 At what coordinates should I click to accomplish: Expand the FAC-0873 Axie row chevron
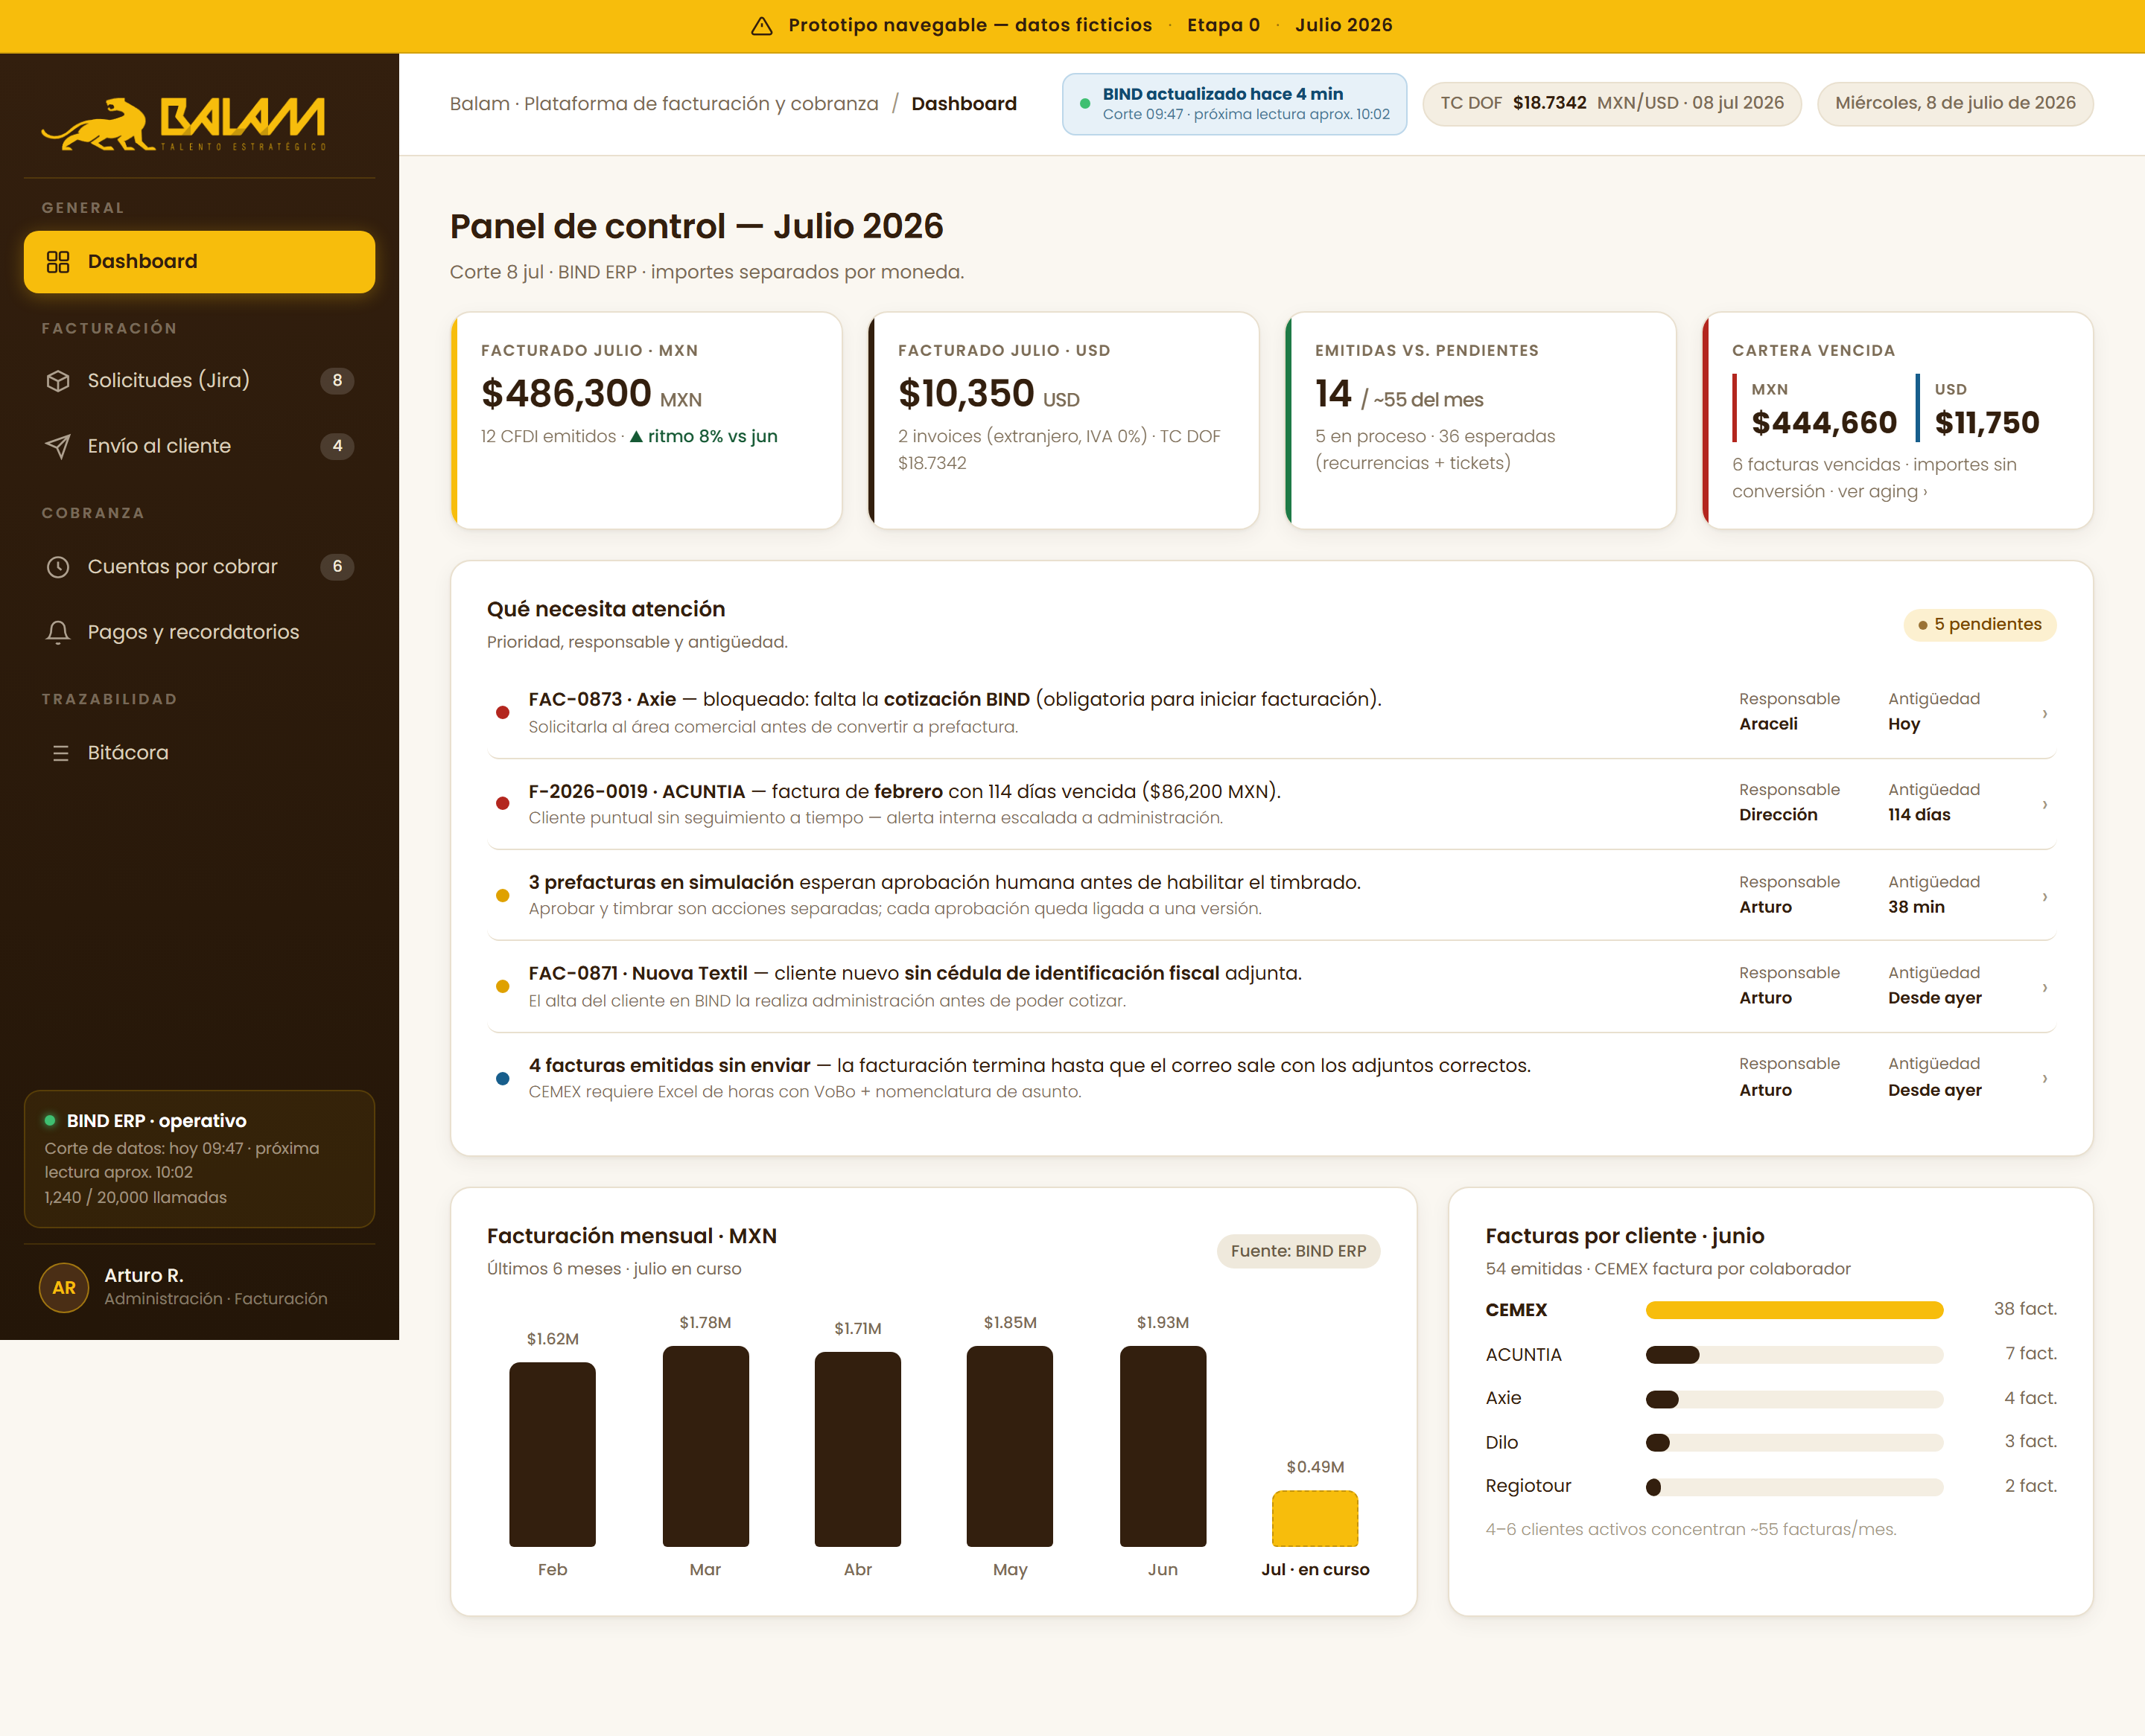point(2044,713)
